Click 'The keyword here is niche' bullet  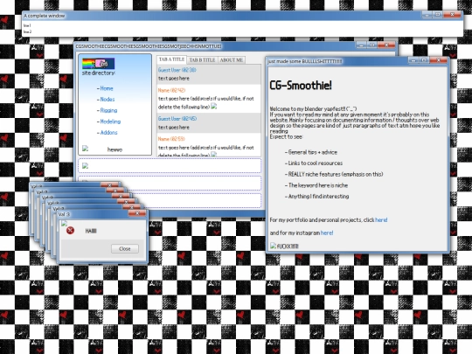coord(318,185)
